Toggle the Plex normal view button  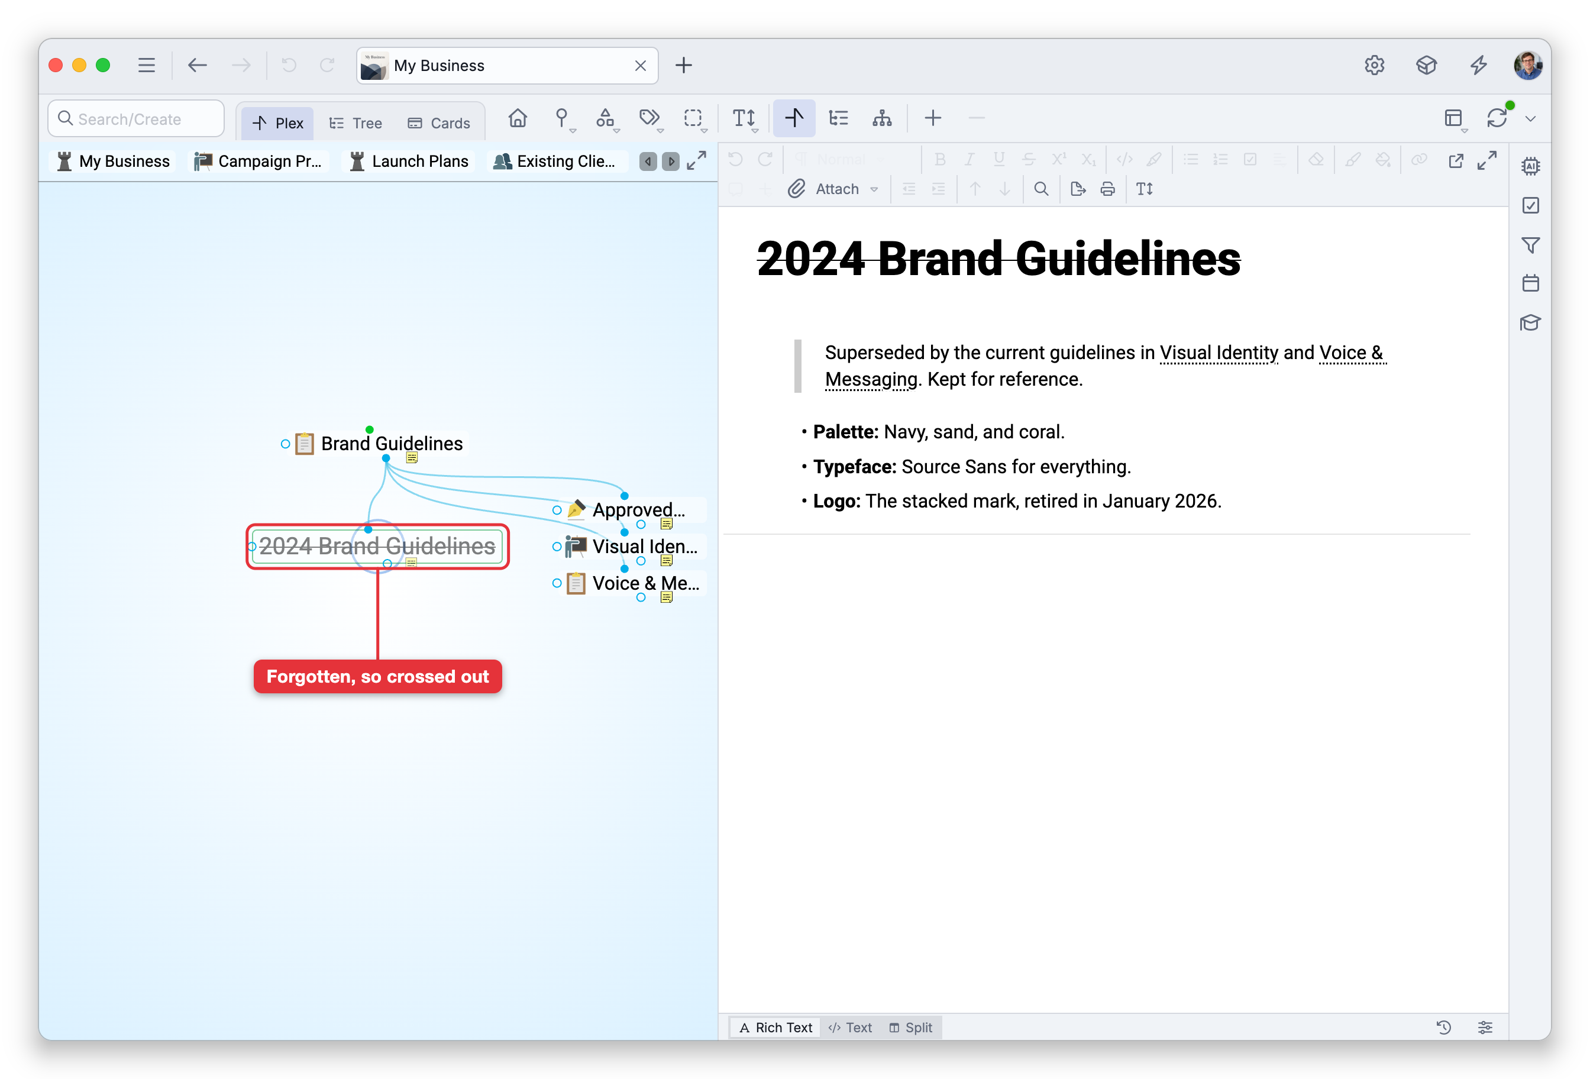pos(794,118)
